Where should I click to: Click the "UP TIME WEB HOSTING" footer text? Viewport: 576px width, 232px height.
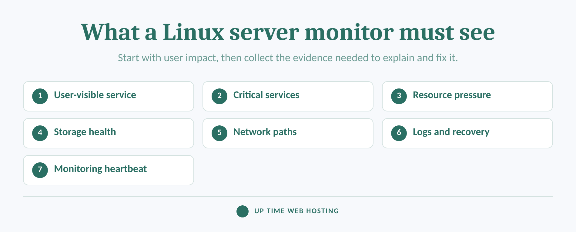296,211
